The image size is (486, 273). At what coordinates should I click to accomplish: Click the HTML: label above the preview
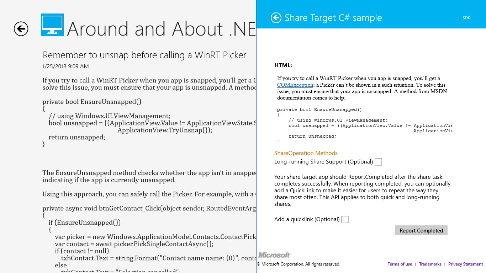point(283,65)
